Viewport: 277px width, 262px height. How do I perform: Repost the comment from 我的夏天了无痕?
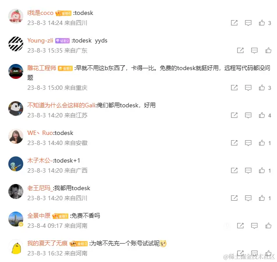(240, 253)
